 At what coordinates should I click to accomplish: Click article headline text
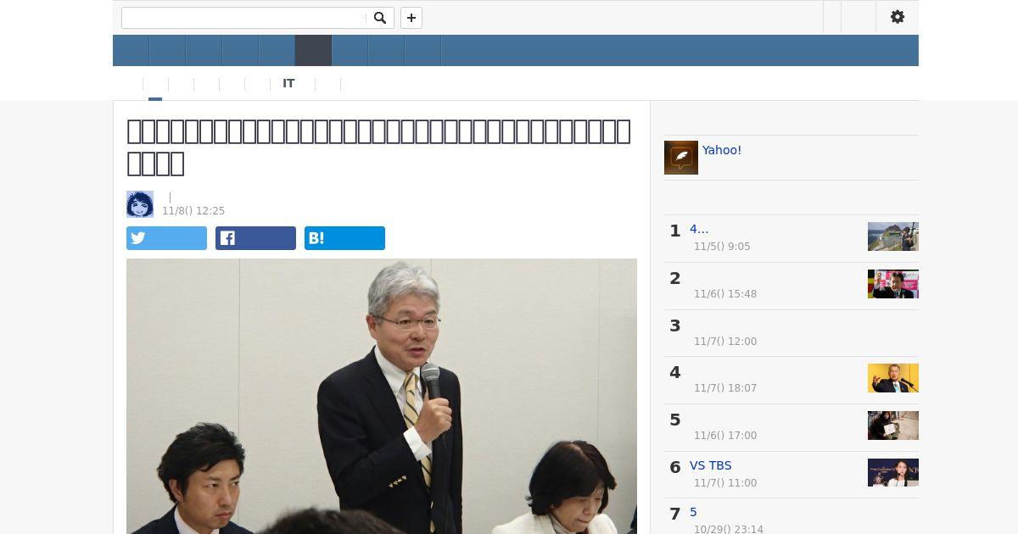378,146
